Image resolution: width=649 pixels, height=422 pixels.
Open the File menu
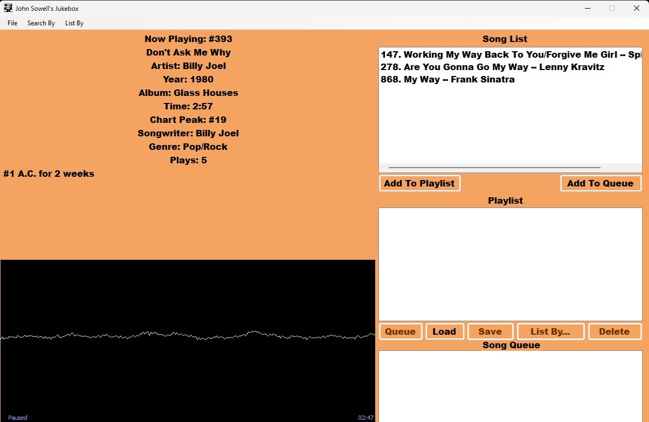[12, 23]
